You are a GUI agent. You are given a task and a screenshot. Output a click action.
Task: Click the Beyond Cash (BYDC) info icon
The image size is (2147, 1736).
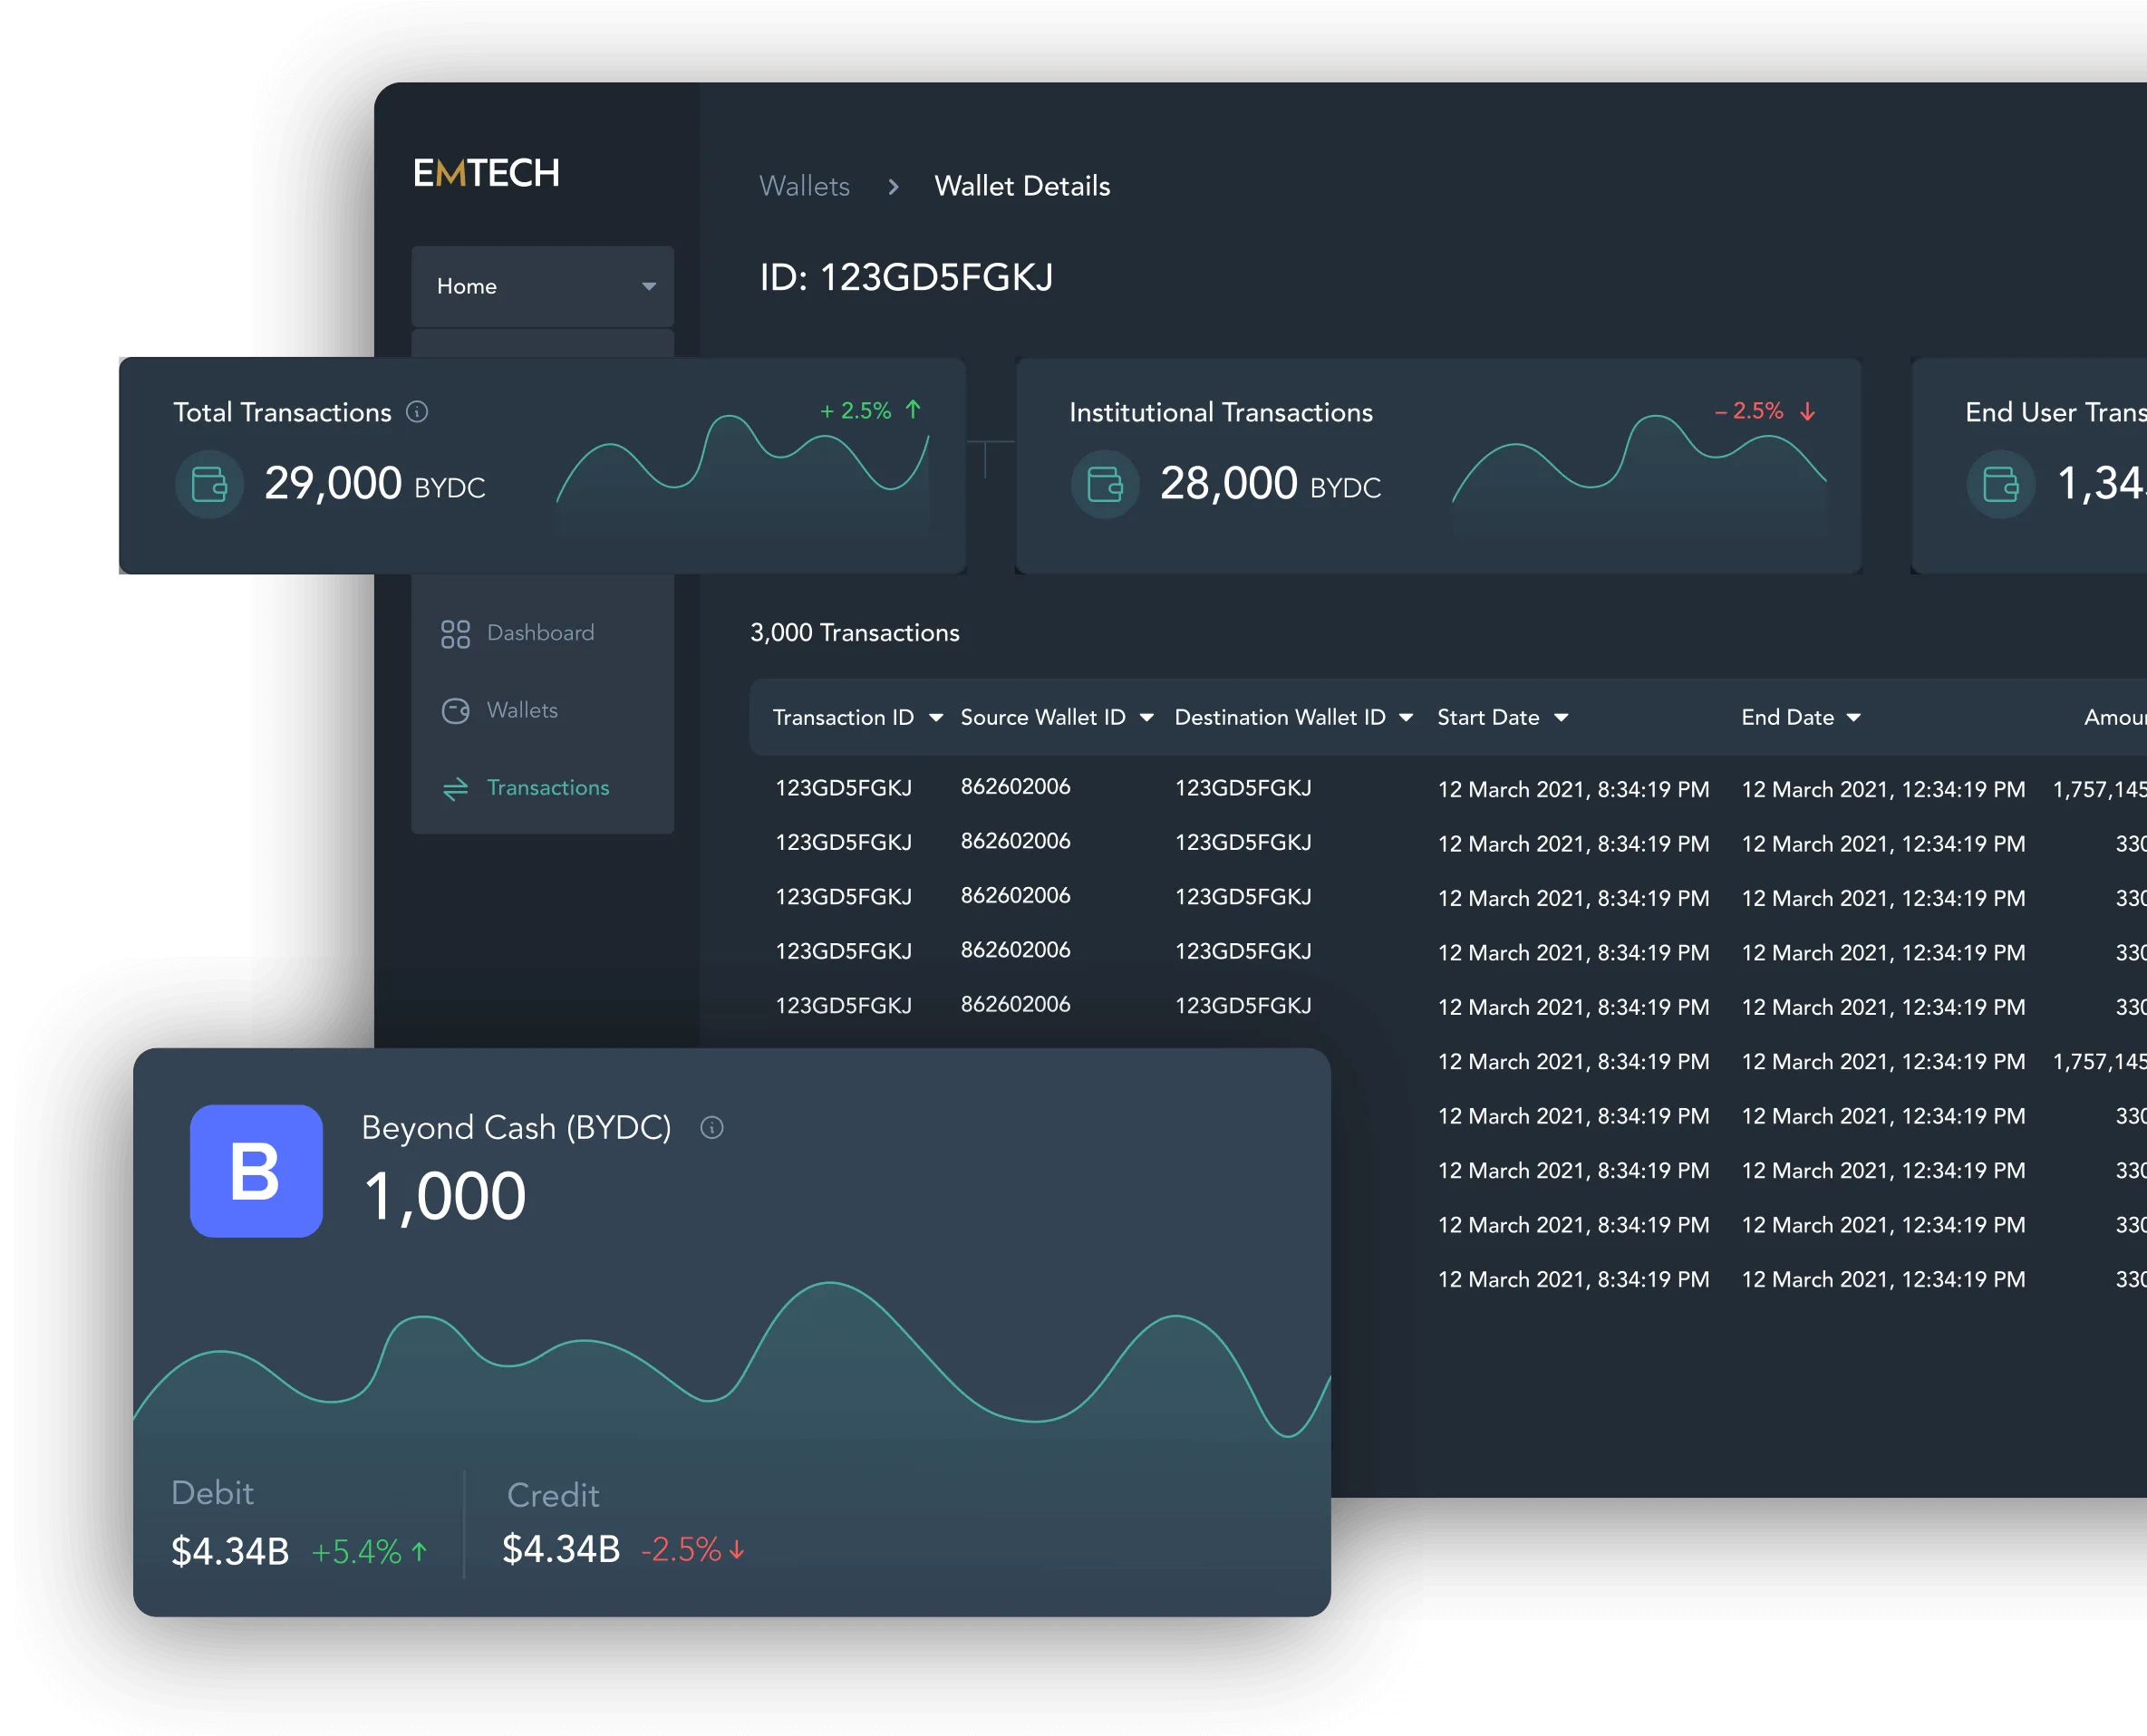[712, 1128]
